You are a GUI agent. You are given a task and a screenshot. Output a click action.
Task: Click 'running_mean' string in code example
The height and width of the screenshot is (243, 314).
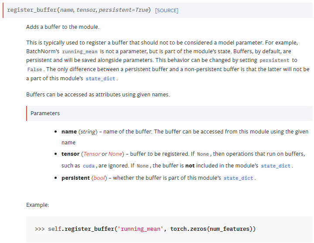(140, 229)
